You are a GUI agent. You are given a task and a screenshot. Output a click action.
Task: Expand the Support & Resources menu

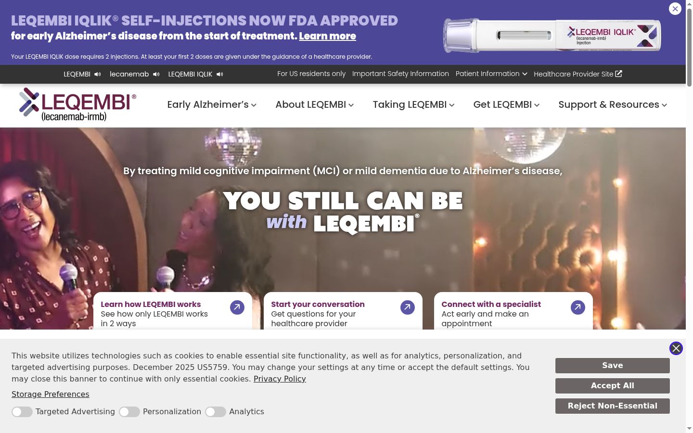(613, 105)
